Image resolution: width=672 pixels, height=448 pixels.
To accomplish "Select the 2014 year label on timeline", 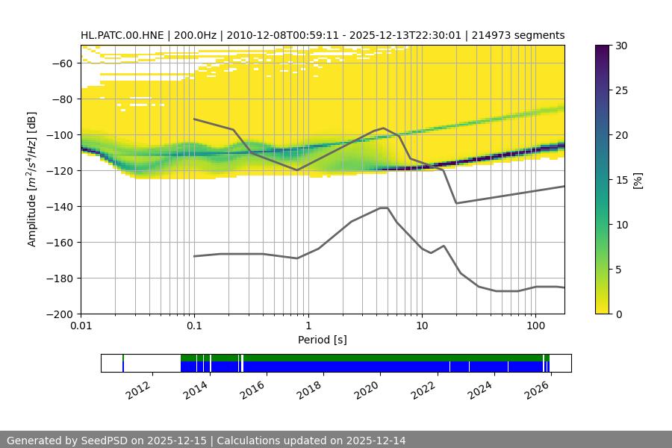I will click(x=196, y=389).
